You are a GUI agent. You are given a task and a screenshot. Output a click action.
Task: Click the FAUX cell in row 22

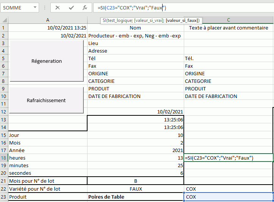135,189
